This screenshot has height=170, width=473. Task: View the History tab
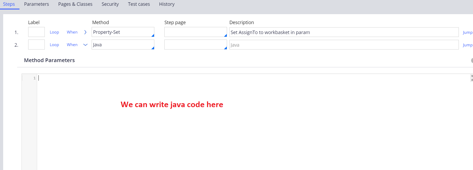[167, 4]
